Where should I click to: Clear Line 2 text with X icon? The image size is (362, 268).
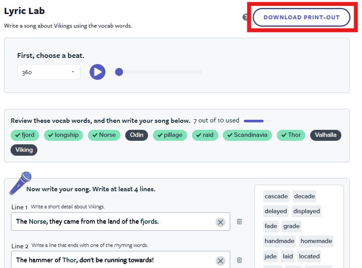[x=221, y=261]
